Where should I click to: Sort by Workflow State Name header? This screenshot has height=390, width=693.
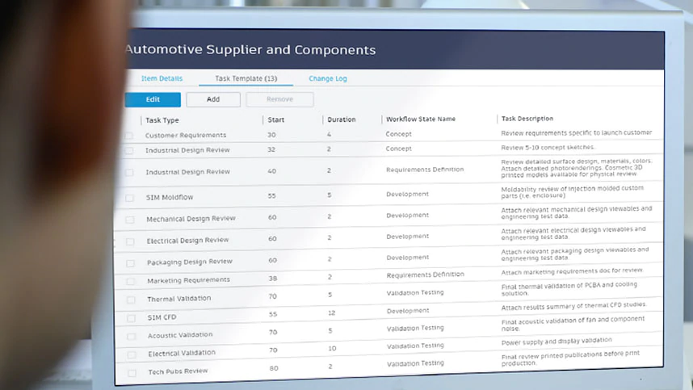[x=420, y=120]
